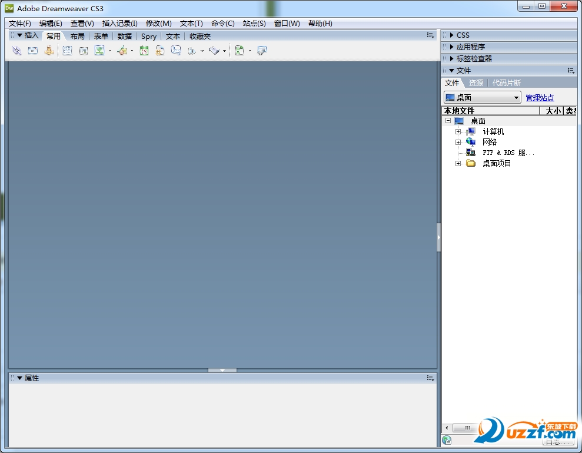Image resolution: width=582 pixels, height=453 pixels.
Task: Collapse the 插入 panel
Action: [19, 35]
